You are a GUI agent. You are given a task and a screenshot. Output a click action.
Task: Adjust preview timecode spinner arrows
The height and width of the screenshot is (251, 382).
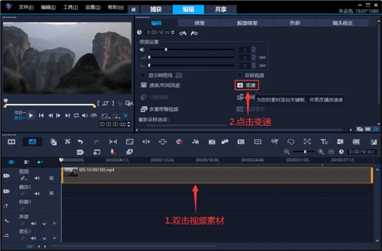point(129,125)
